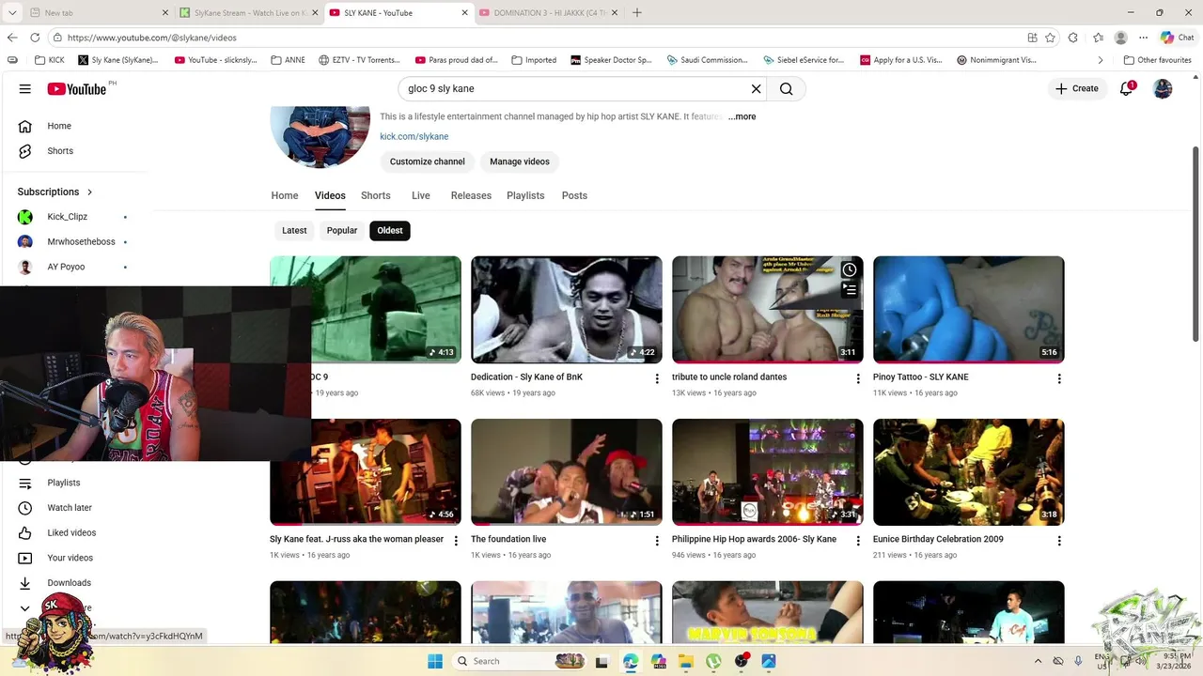Switch to the channel Posts tab
The width and height of the screenshot is (1203, 676).
pyautogui.click(x=574, y=195)
